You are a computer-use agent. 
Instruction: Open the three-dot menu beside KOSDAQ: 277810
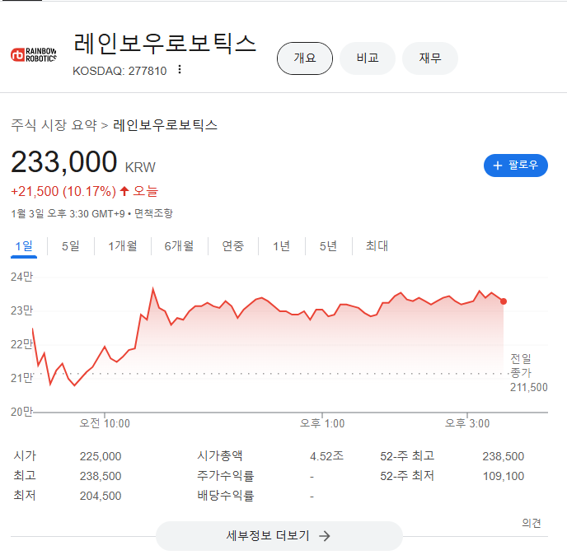coord(180,69)
